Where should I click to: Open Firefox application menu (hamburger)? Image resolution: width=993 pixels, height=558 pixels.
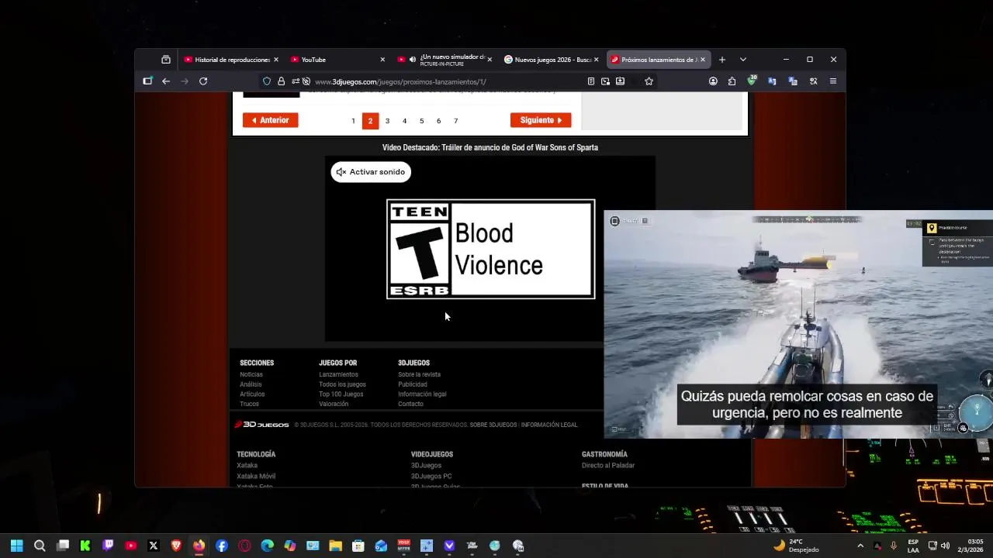(x=833, y=81)
